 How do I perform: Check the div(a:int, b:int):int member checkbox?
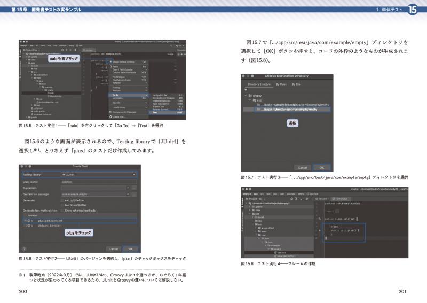tap(25, 226)
